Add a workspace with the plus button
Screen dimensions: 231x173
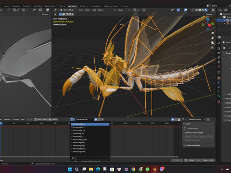pos(131,6)
